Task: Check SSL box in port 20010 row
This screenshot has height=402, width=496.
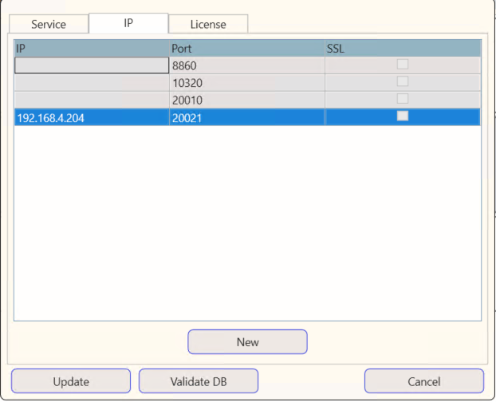Action: (403, 99)
